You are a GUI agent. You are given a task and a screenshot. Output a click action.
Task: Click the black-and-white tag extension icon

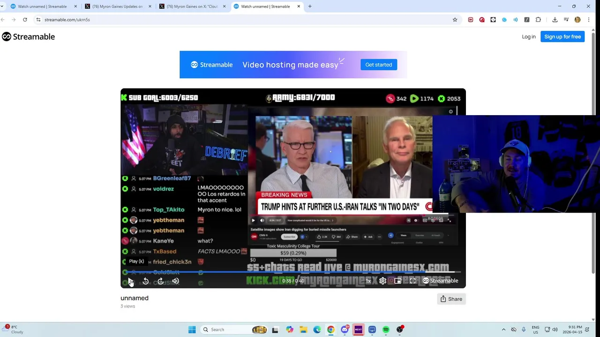pyautogui.click(x=493, y=20)
